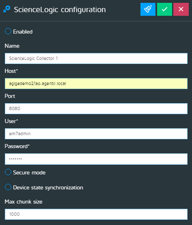Click into the Port field showing 8080
Viewport: 192px width, 225px height.
click(x=96, y=108)
